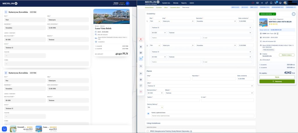Go to Turystyka breadcrumb
This screenshot has width=298, height=133.
tap(159, 7)
